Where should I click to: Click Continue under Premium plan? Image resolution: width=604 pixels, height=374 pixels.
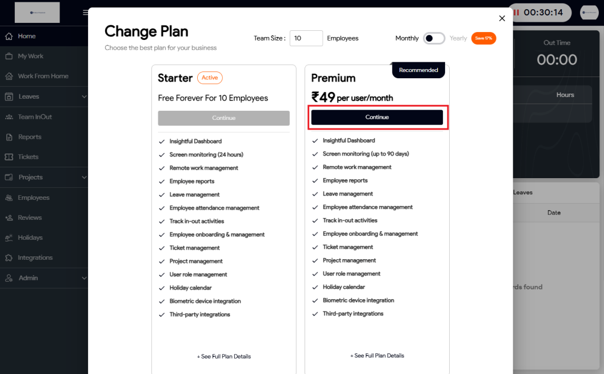coord(377,117)
